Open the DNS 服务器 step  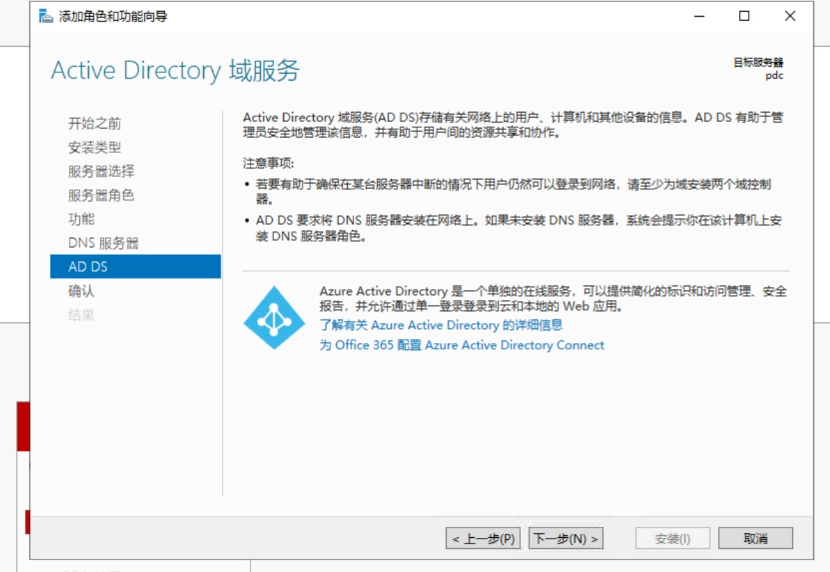103,243
